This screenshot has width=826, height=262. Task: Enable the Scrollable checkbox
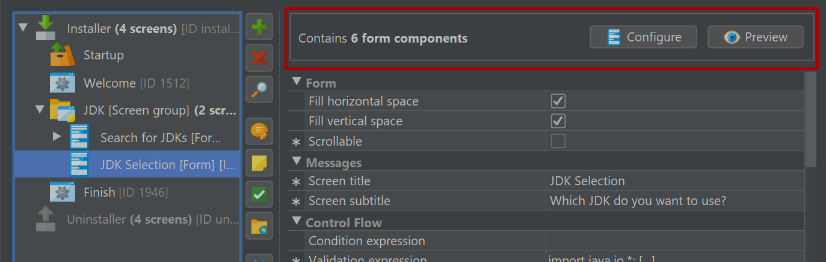point(558,141)
